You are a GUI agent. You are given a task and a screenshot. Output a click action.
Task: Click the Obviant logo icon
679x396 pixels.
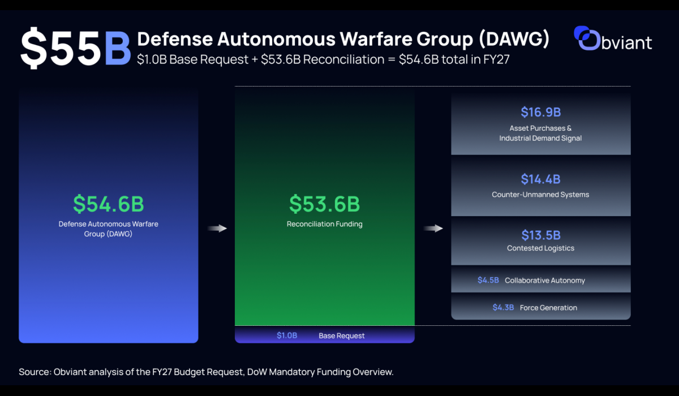(587, 38)
